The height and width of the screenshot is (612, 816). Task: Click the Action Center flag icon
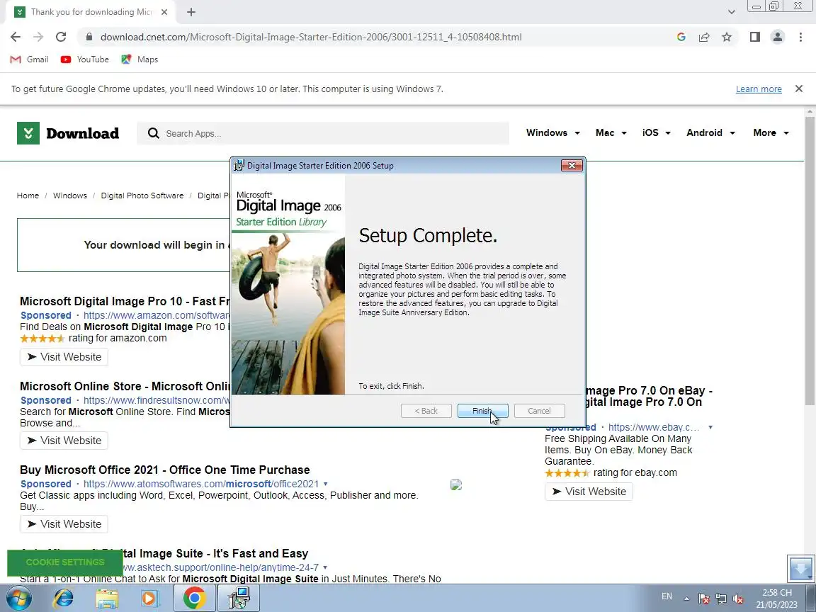[703, 599]
